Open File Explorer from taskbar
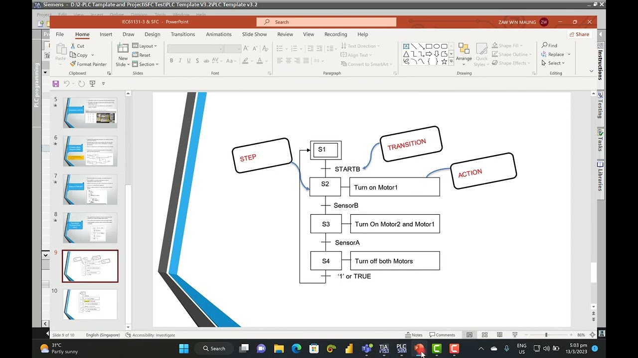This screenshot has width=638, height=358. point(279,349)
